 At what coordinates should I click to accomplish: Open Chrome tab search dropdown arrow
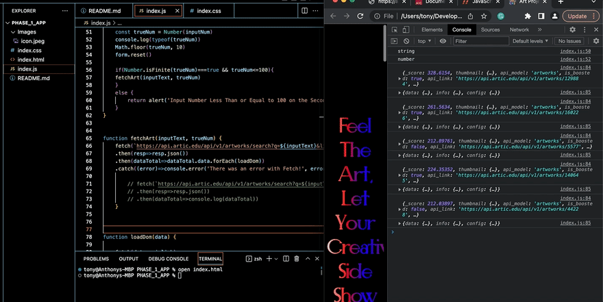pos(593,2)
